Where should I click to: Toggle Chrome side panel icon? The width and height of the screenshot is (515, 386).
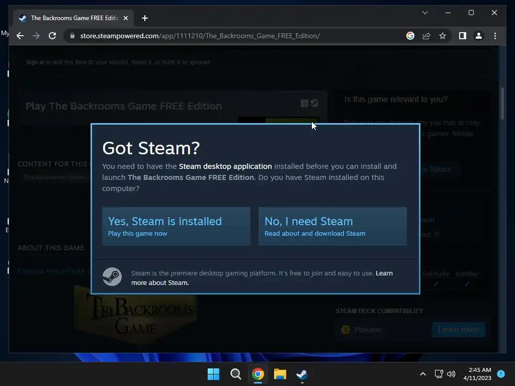click(463, 36)
